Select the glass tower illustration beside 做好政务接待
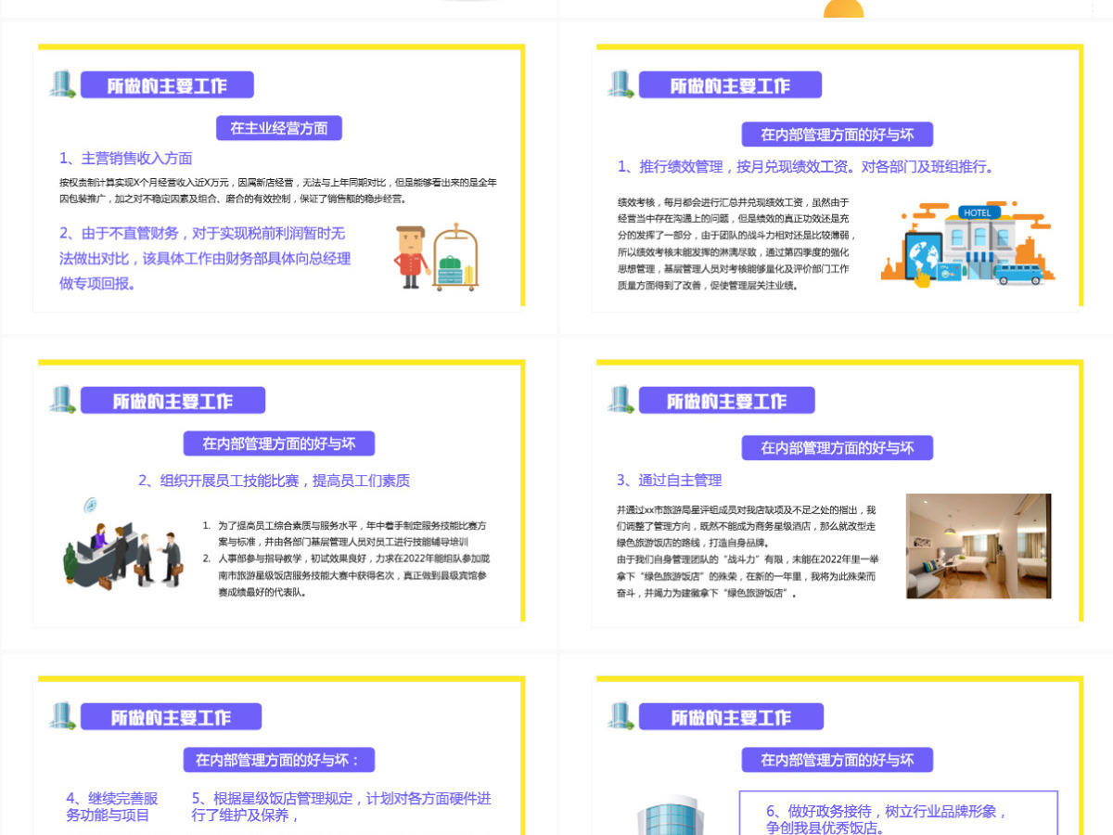 click(672, 816)
